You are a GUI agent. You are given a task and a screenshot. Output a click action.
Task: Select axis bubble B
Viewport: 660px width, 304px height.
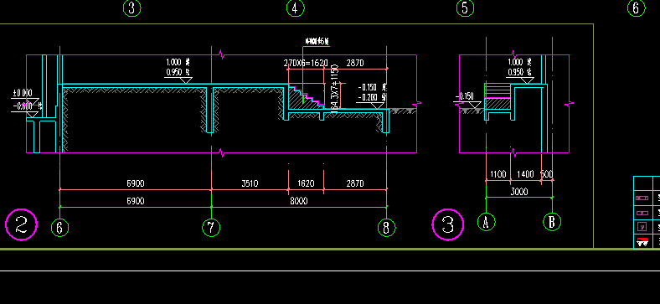click(552, 221)
